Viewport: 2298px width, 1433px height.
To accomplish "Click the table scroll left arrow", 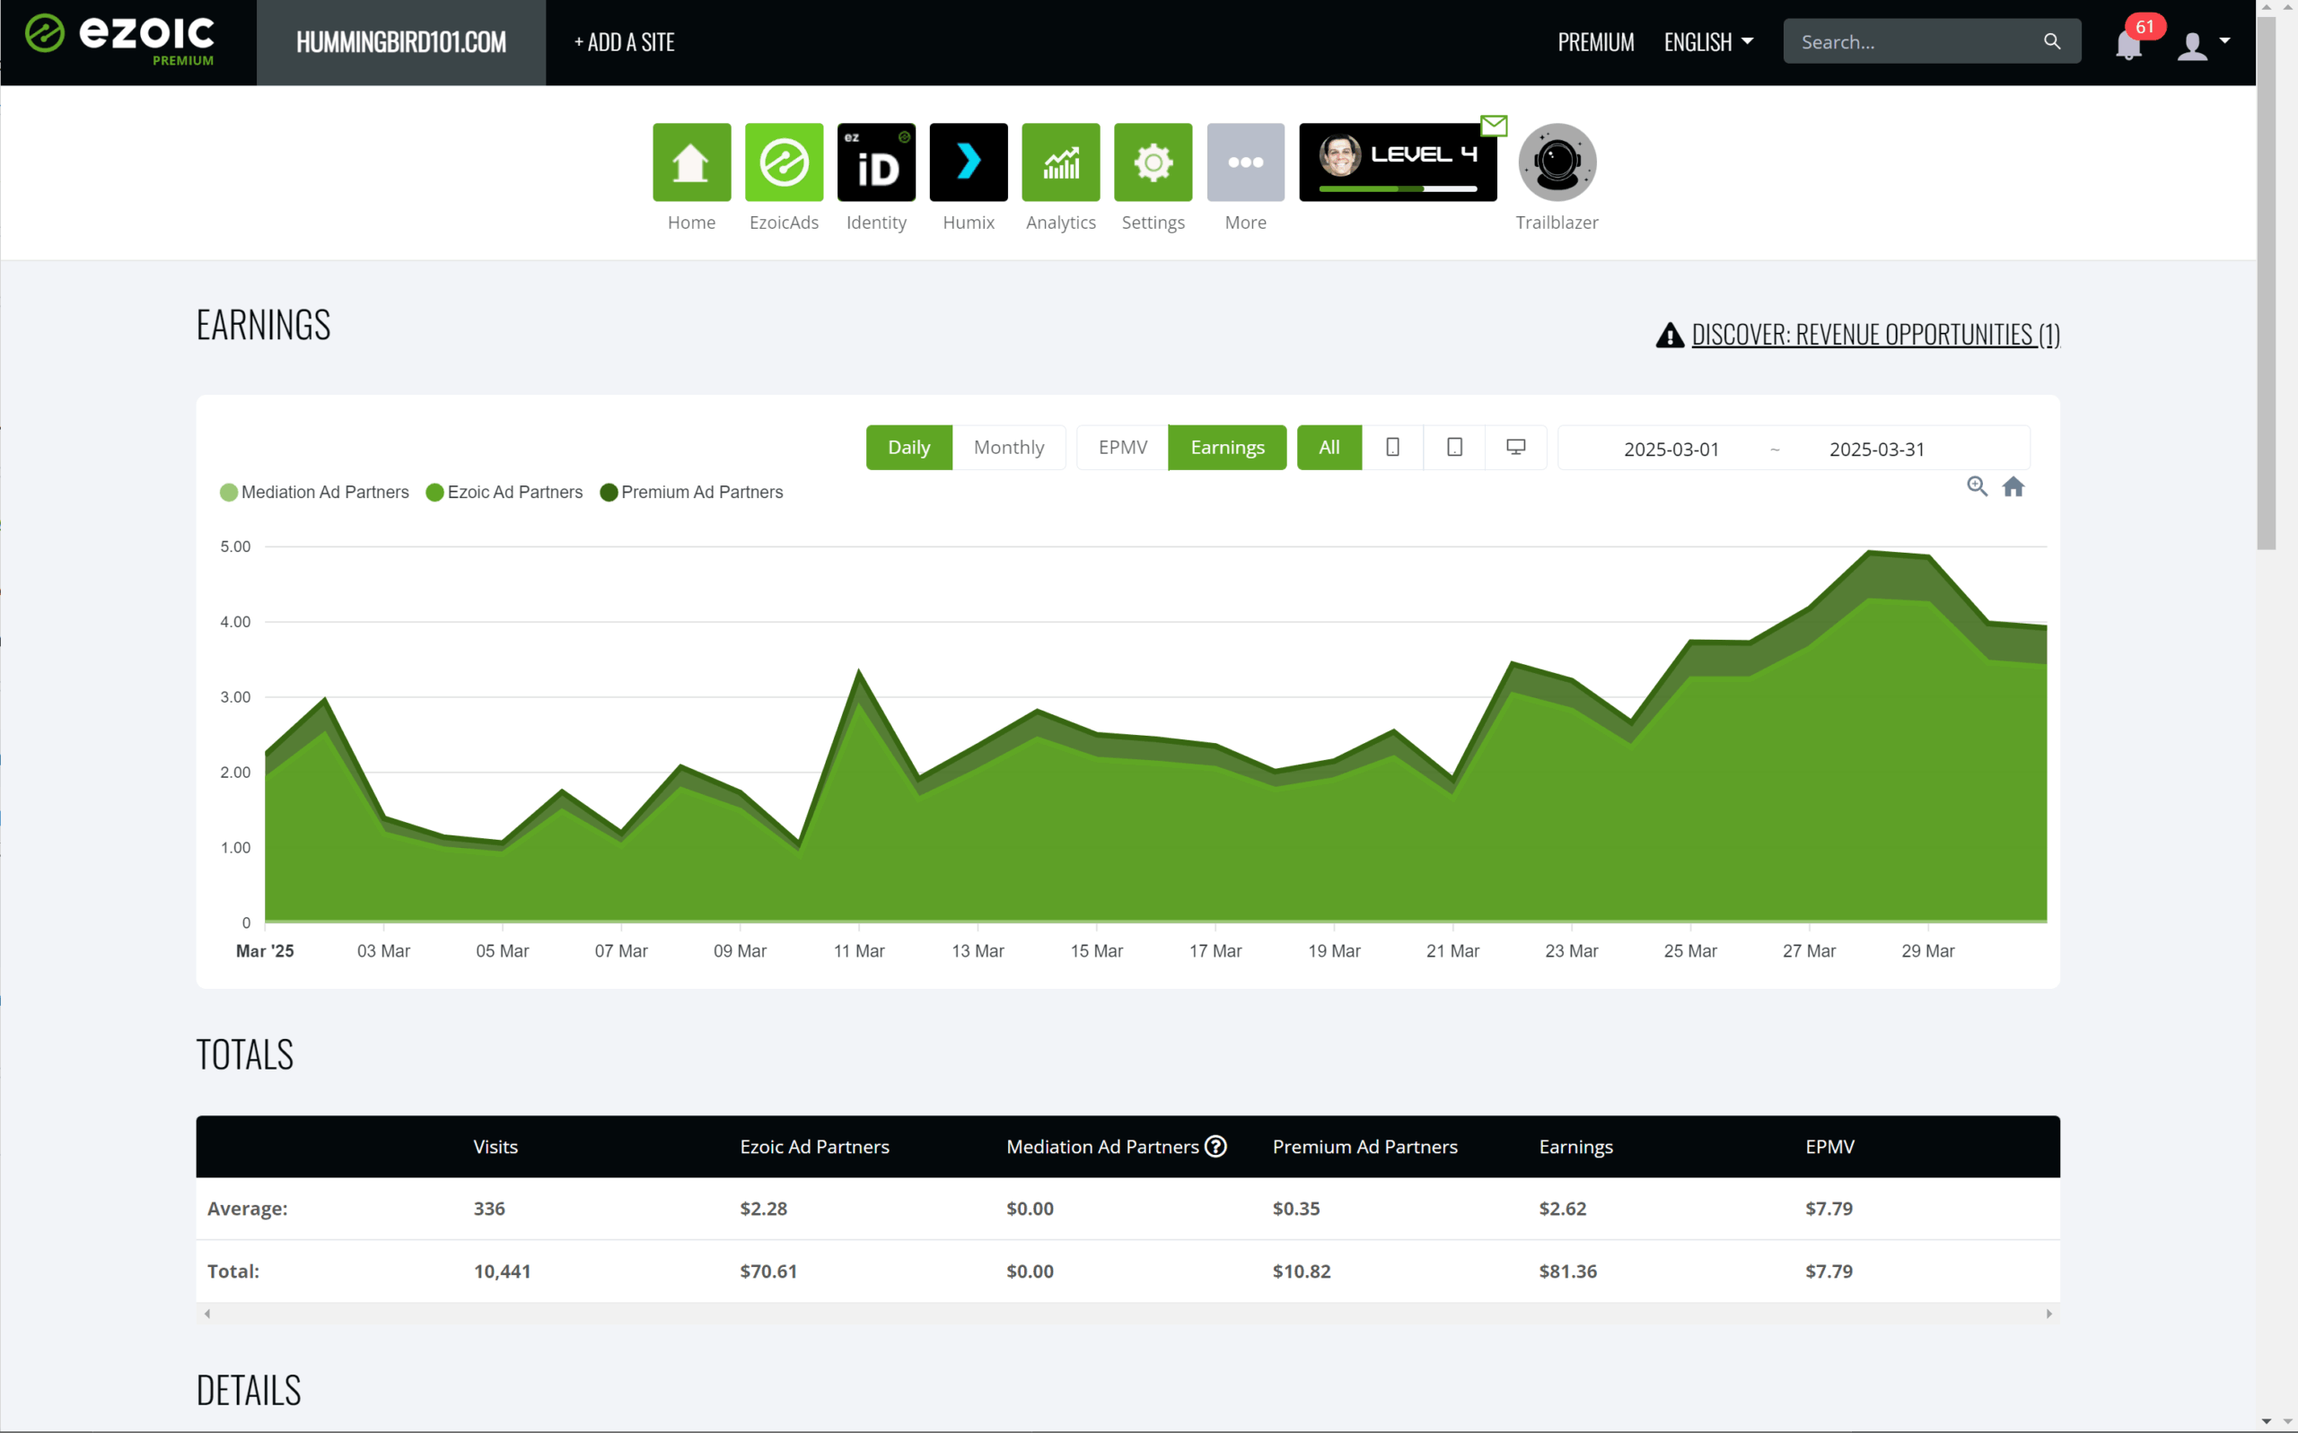I will [207, 1314].
